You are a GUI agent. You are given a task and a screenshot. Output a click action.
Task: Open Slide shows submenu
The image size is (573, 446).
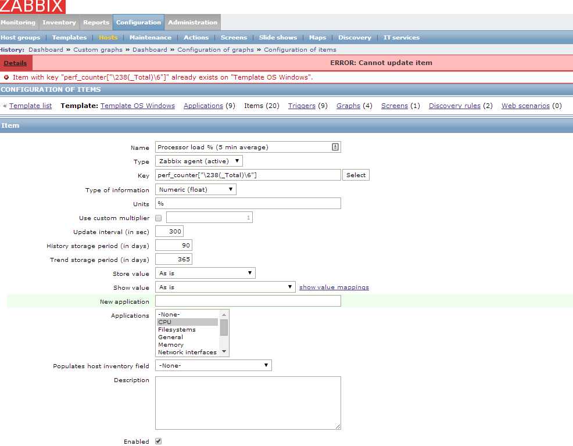tap(278, 38)
